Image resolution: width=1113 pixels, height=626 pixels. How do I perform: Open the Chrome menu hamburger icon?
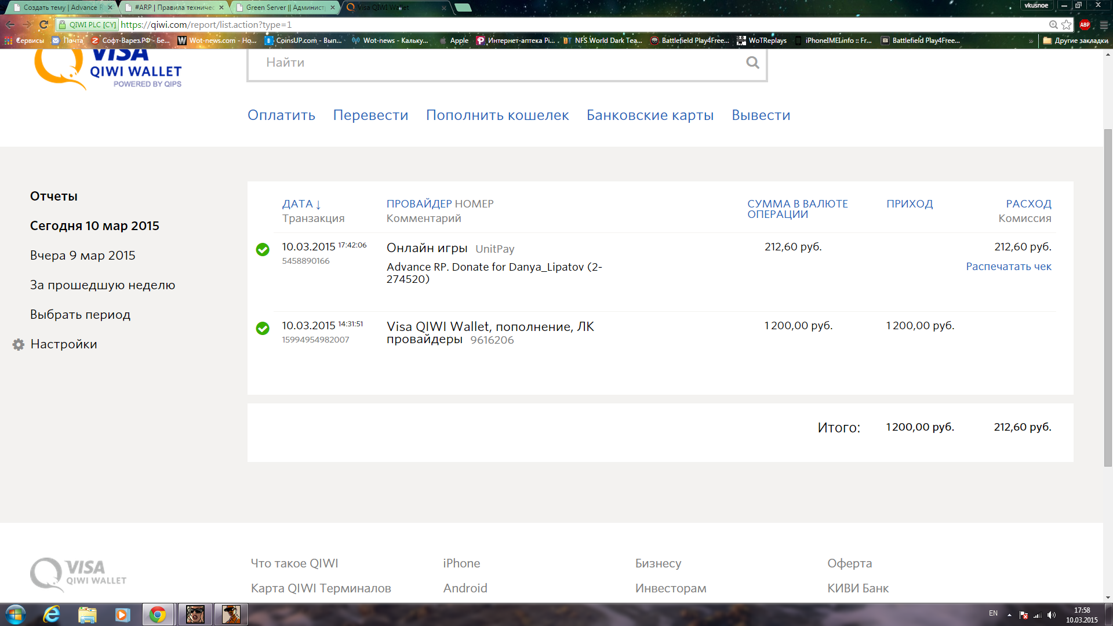click(1104, 25)
